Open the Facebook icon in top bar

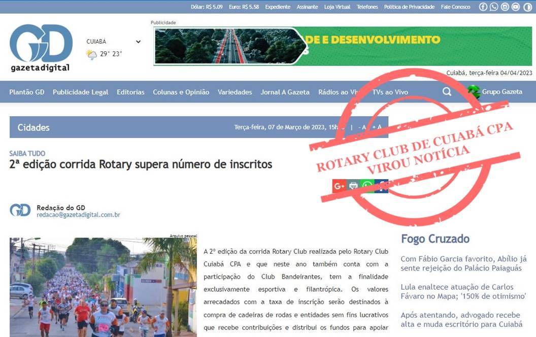point(483,7)
